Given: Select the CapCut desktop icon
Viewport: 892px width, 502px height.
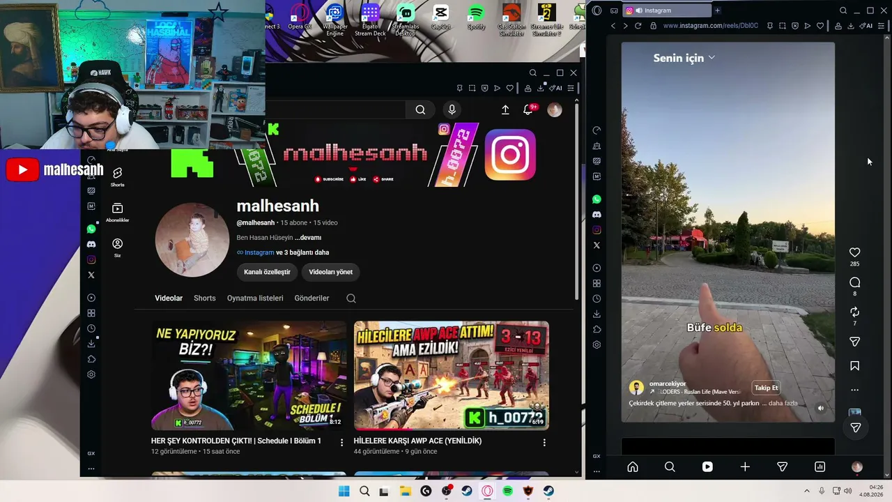Looking at the screenshot, I should click(x=440, y=18).
